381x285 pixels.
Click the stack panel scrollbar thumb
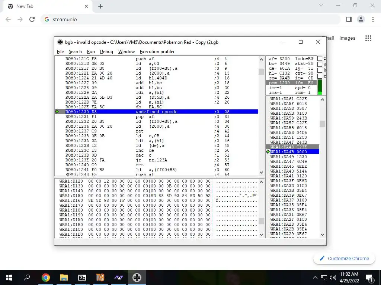323,124
